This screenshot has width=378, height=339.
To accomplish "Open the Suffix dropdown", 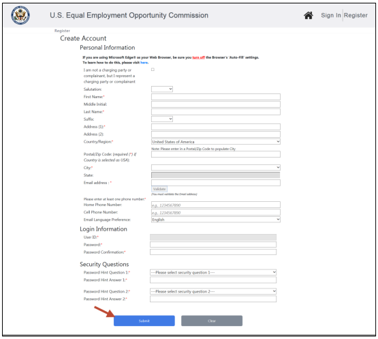I will coord(162,119).
